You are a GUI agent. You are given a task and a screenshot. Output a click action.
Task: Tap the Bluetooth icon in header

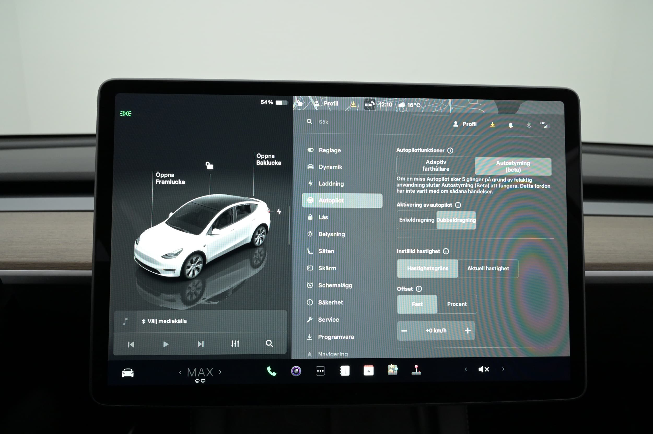pos(529,125)
